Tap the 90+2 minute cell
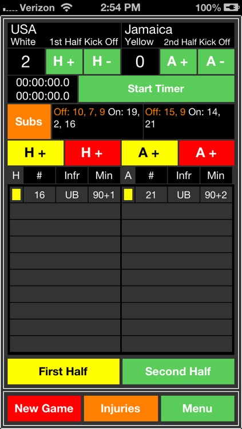Image resolution: width=242 pixels, height=429 pixels. tap(216, 195)
